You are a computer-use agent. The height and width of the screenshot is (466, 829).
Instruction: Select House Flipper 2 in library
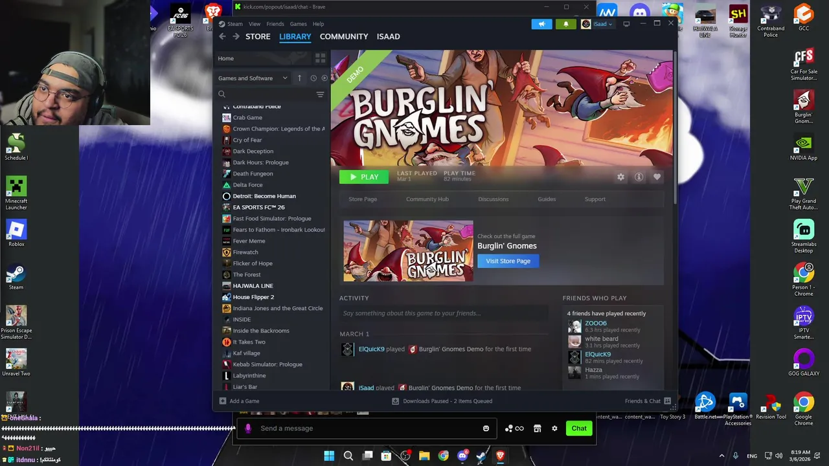[253, 297]
